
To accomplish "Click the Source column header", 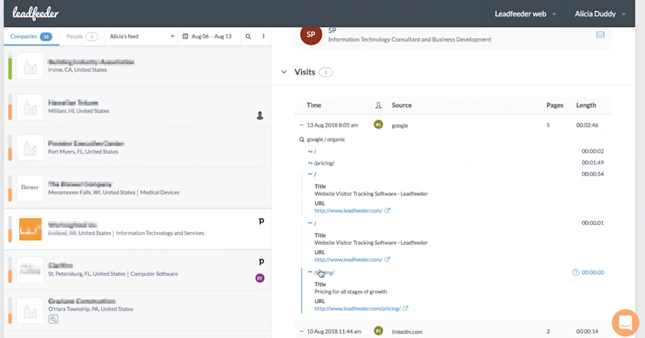I will tap(401, 105).
